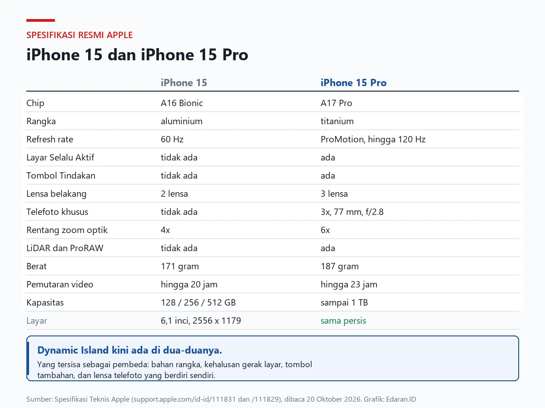This screenshot has height=408, width=545.
Task: Select the 'sampai 1 TB' cell
Action: pyautogui.click(x=343, y=302)
